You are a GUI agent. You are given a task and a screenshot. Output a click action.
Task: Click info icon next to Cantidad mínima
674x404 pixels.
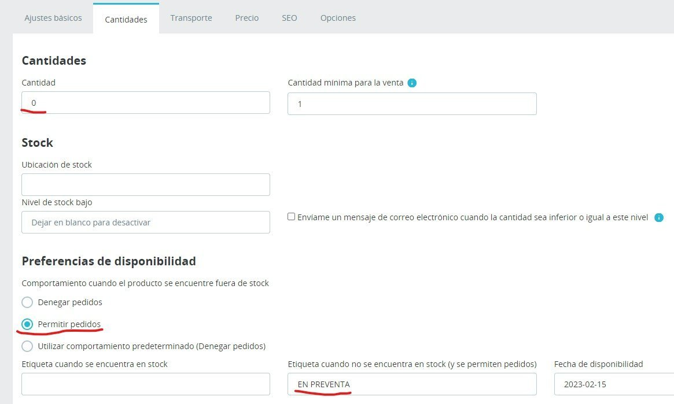tap(412, 83)
